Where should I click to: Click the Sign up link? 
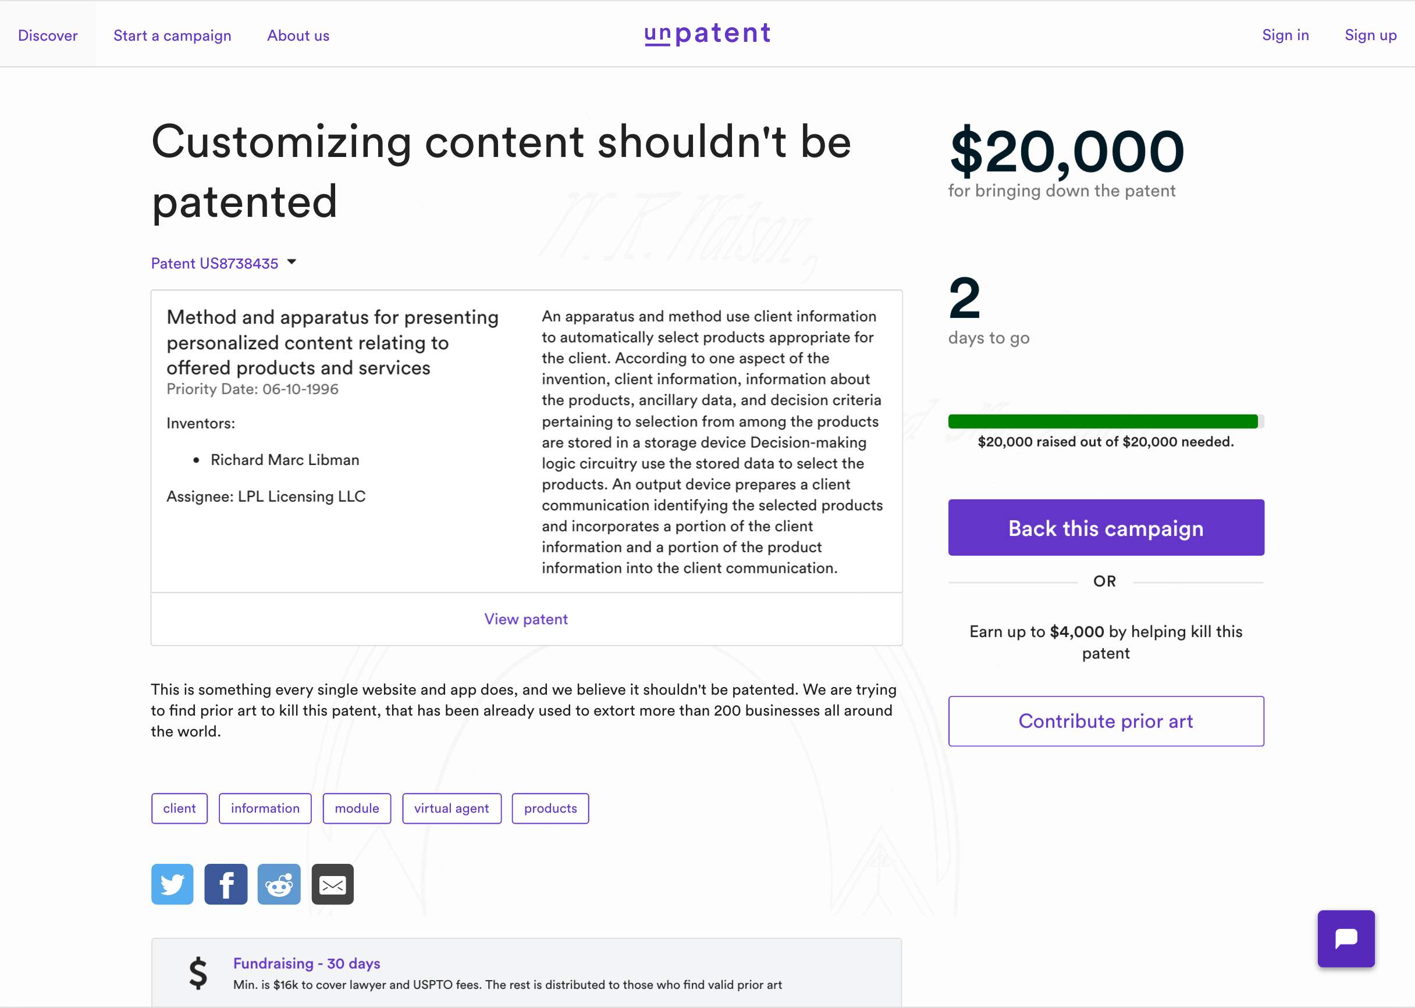(1370, 35)
